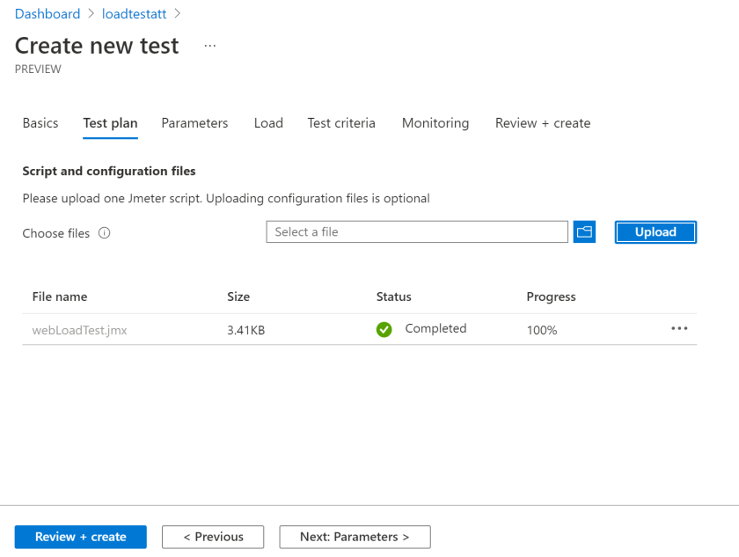Screen dimensions: 739x557
Task: Switch to the Test criteria tab
Action: (341, 123)
